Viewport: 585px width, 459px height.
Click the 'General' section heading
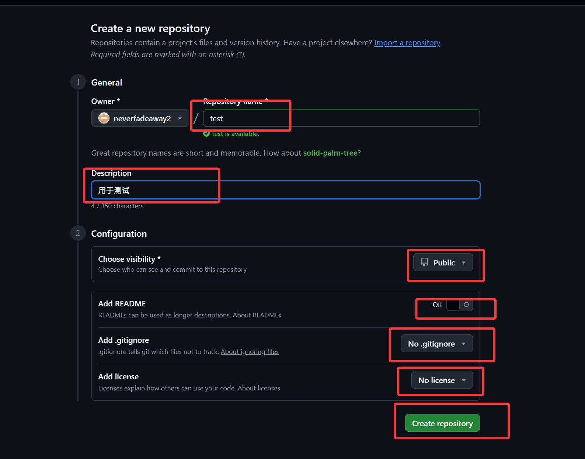[x=107, y=83]
